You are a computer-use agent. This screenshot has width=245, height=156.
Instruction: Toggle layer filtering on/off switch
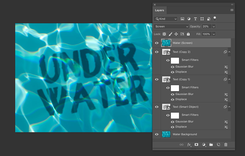click(x=215, y=19)
